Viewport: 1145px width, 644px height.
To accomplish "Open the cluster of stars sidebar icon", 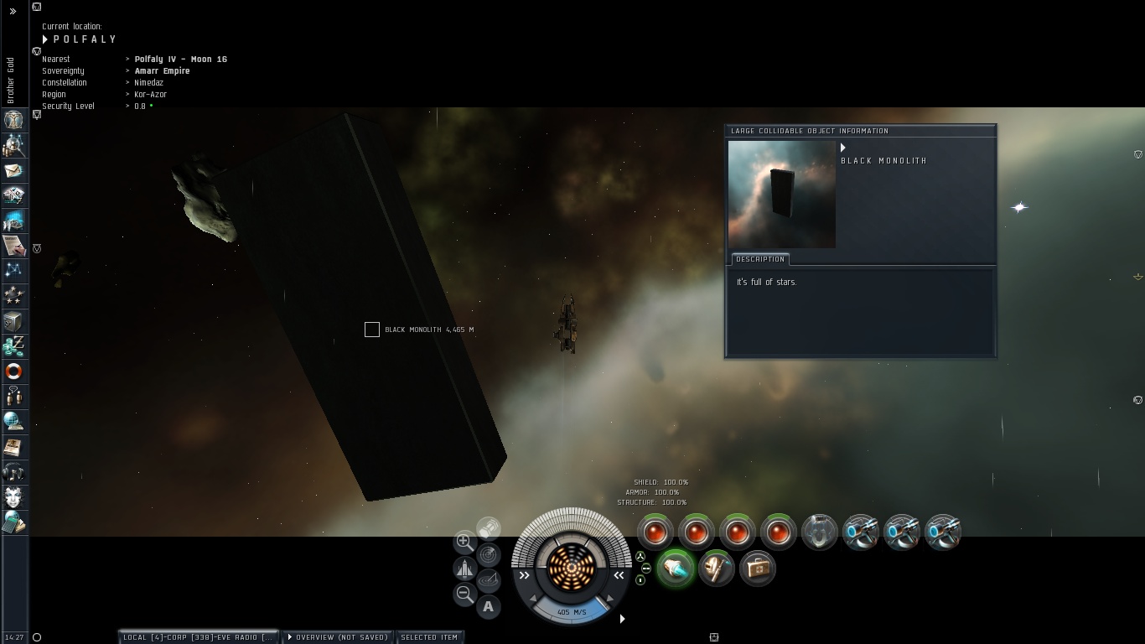I will [x=13, y=296].
